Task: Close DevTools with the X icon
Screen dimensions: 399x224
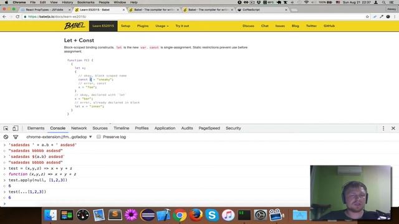Action: pyautogui.click(x=393, y=128)
